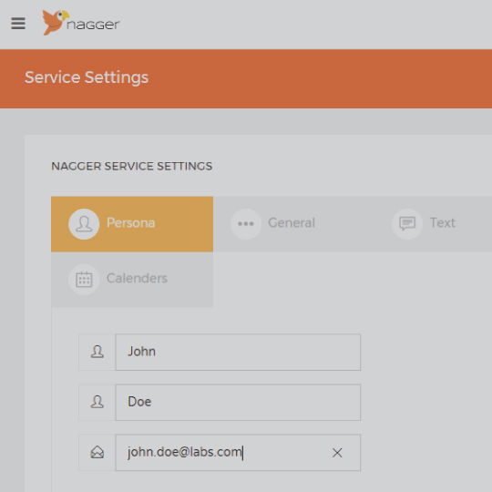Focus the first name field containing John

click(x=238, y=352)
